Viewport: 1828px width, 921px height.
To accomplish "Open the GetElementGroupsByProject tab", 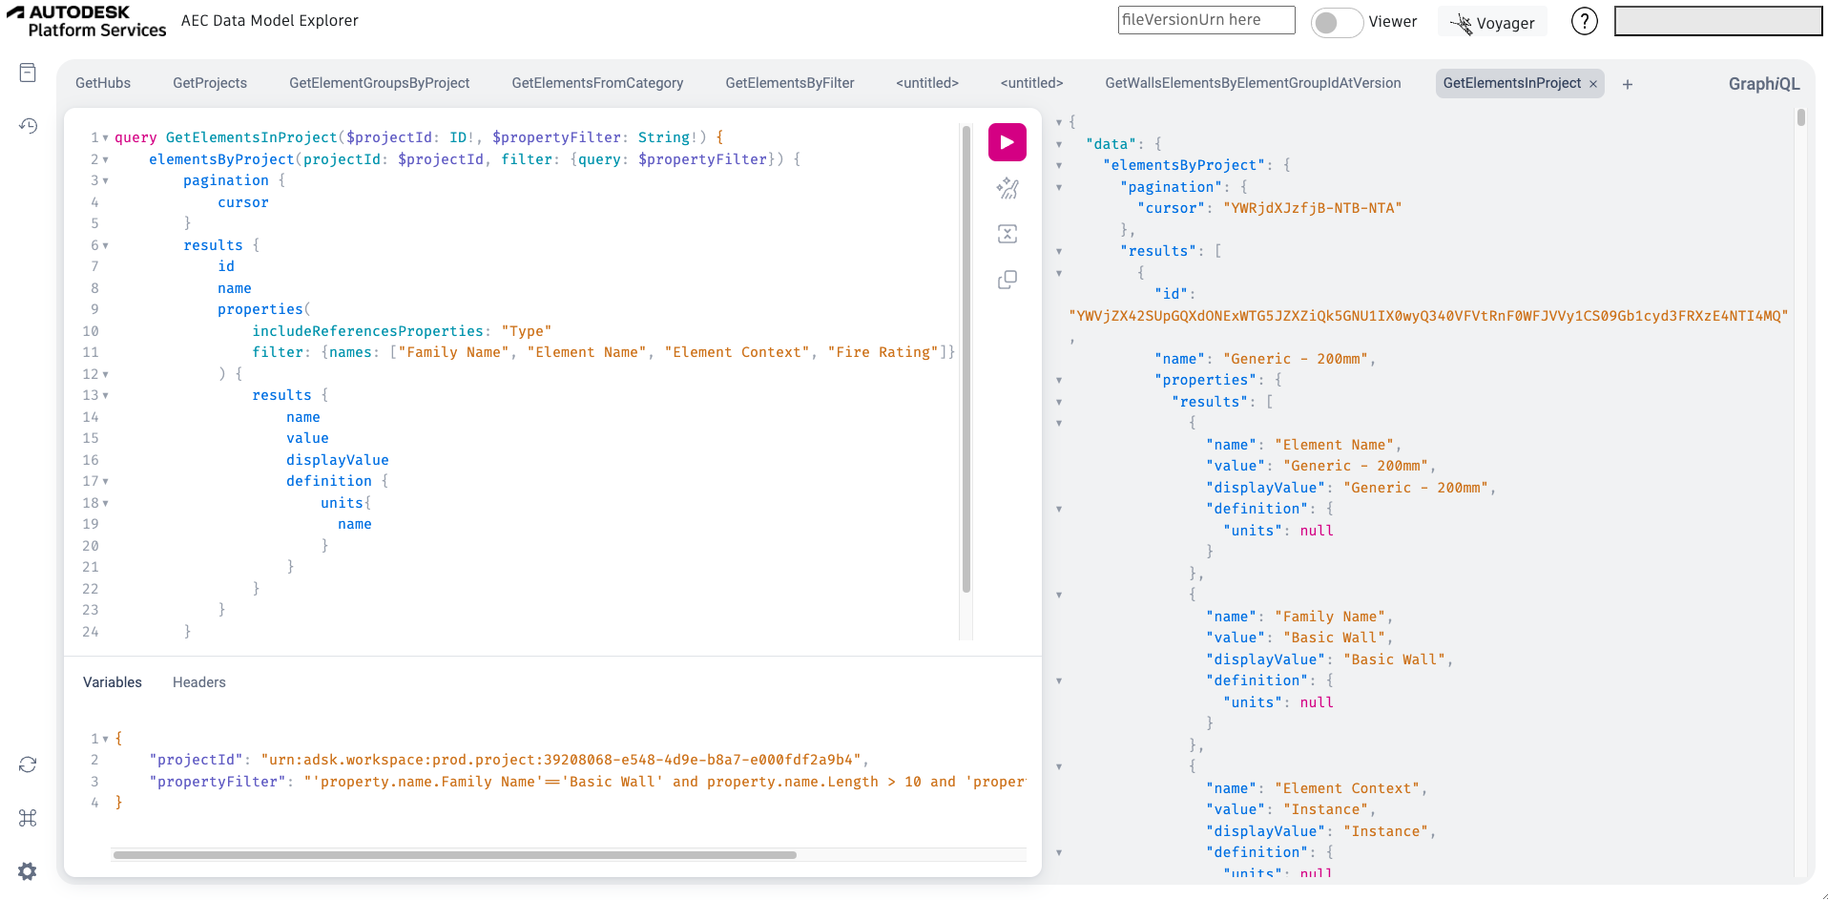I will [x=380, y=83].
